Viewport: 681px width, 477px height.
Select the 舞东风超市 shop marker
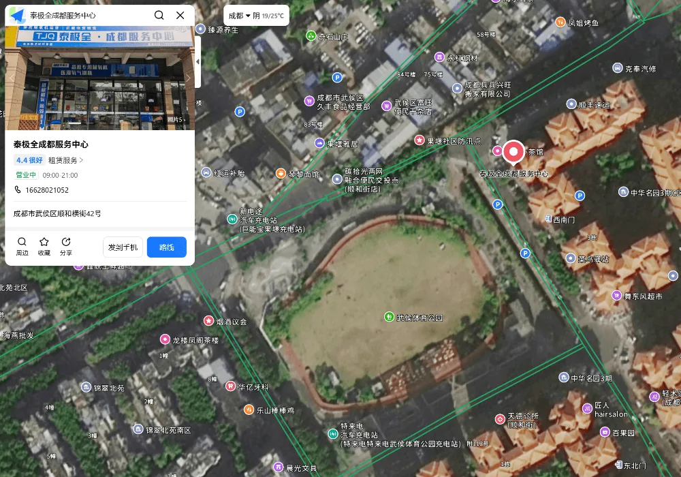616,296
